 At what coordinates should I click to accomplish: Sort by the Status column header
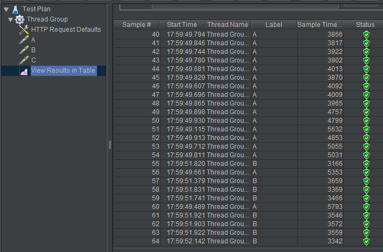[365, 25]
